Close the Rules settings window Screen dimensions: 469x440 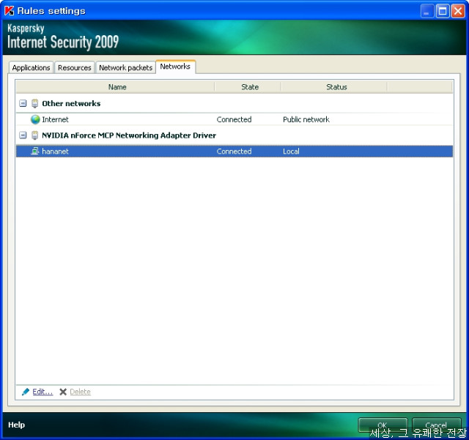click(458, 12)
